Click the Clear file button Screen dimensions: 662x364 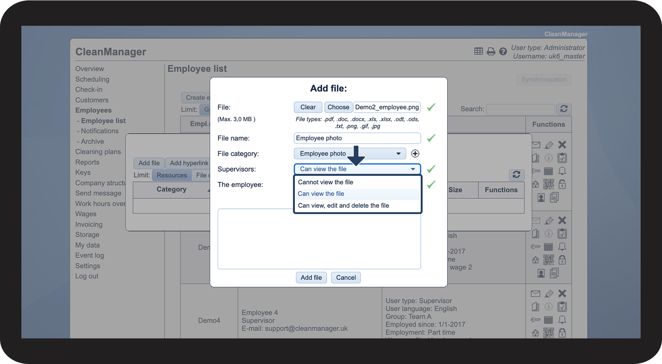[x=308, y=107]
